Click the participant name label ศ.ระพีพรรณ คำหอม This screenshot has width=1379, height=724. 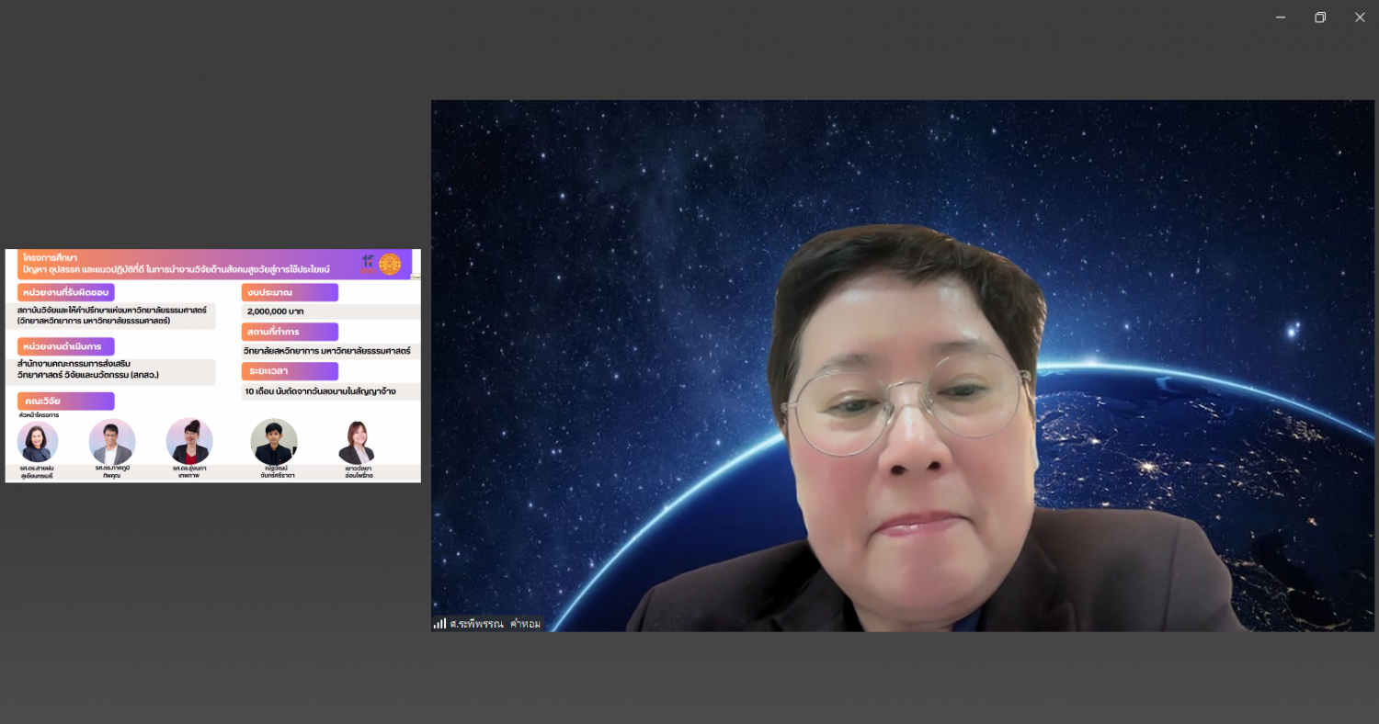tap(496, 624)
